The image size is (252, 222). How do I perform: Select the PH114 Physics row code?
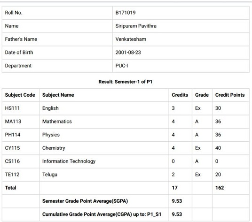(x=13, y=135)
